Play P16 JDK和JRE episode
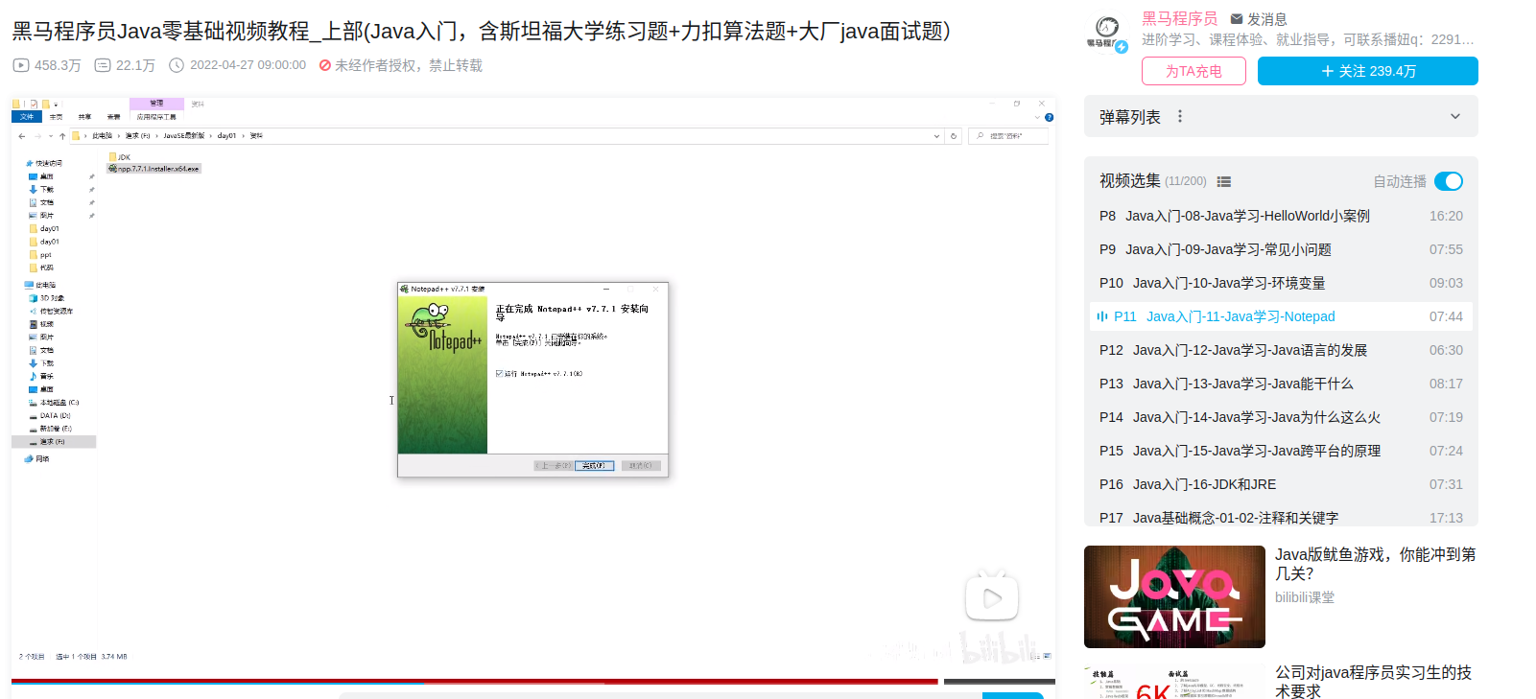This screenshot has width=1536, height=699. (x=1281, y=484)
